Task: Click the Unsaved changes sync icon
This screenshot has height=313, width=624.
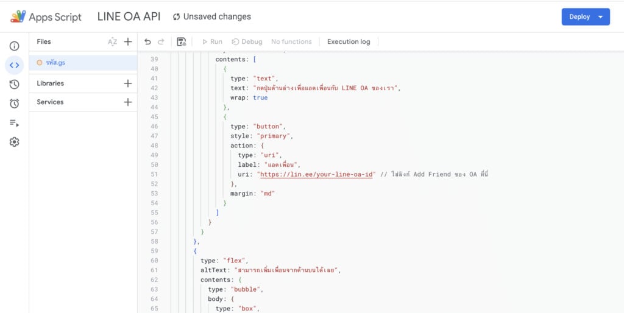Action: point(176,16)
